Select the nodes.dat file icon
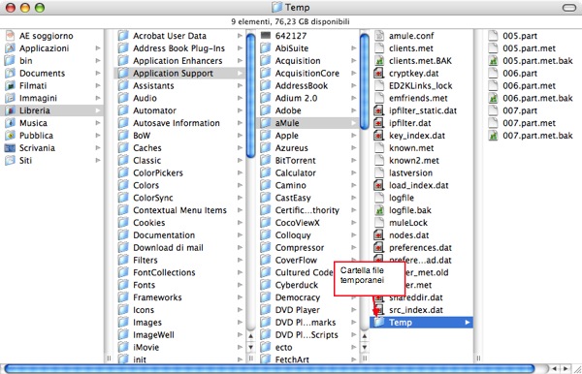 coord(379,235)
